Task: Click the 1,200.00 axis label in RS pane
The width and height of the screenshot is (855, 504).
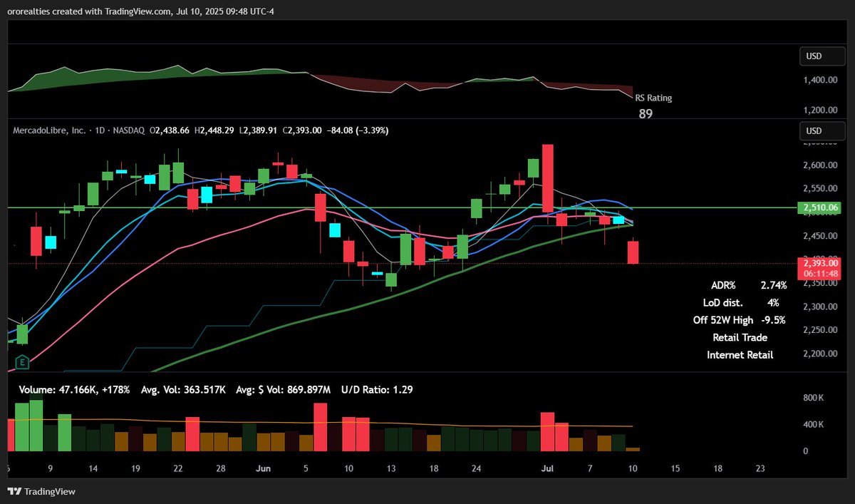Action: pyautogui.click(x=821, y=110)
